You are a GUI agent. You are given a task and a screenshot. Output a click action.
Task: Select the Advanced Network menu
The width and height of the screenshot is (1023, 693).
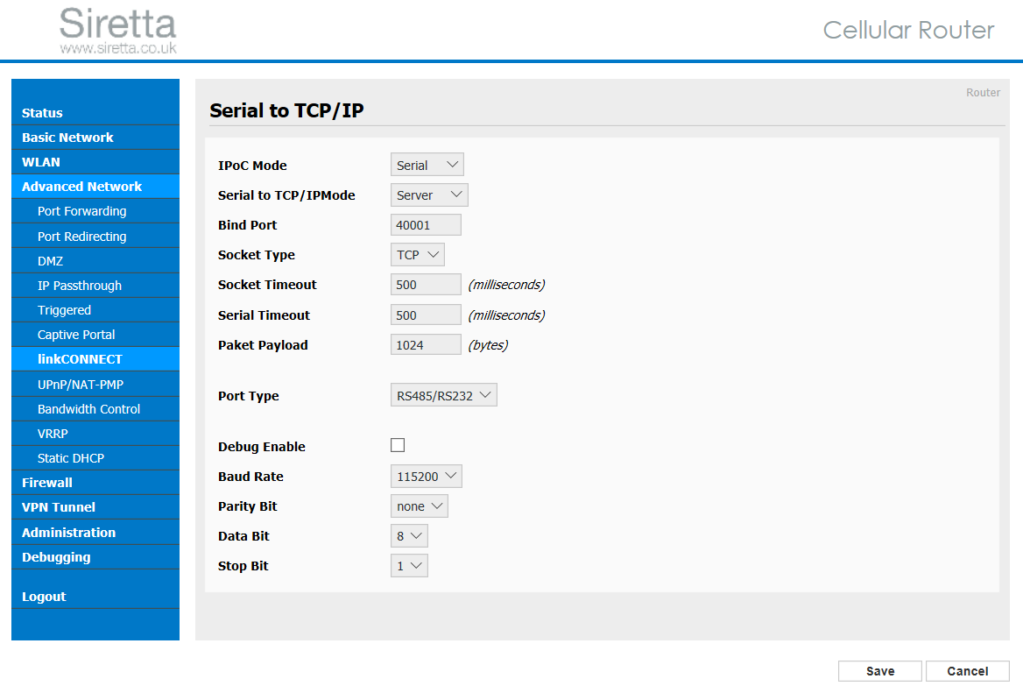95,187
